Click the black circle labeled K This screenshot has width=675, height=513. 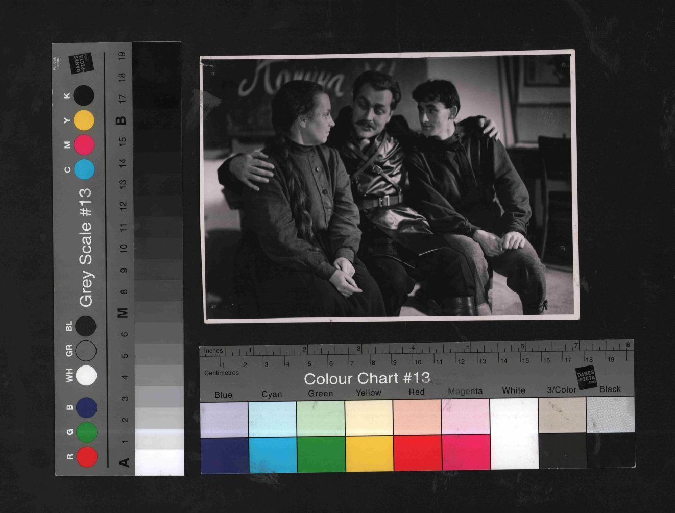click(x=84, y=95)
